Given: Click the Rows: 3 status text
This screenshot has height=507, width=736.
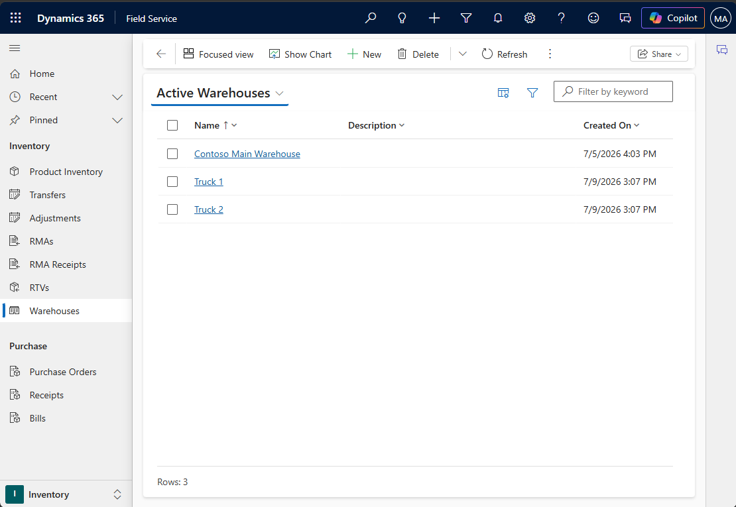Looking at the screenshot, I should click(x=172, y=482).
